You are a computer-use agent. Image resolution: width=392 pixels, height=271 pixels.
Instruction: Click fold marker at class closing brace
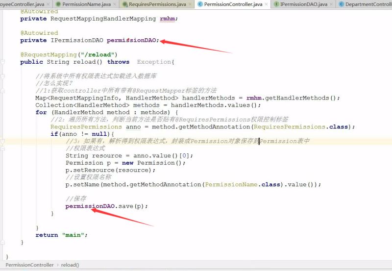point(3,256)
